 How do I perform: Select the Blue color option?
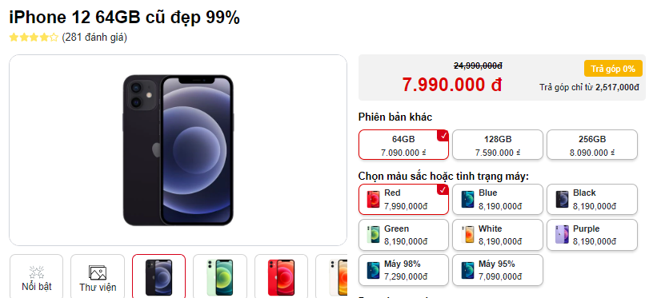tap(498, 200)
